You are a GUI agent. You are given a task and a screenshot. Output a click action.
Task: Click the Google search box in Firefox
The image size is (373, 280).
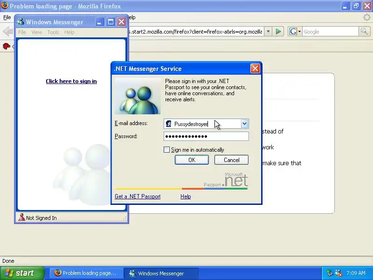330,32
